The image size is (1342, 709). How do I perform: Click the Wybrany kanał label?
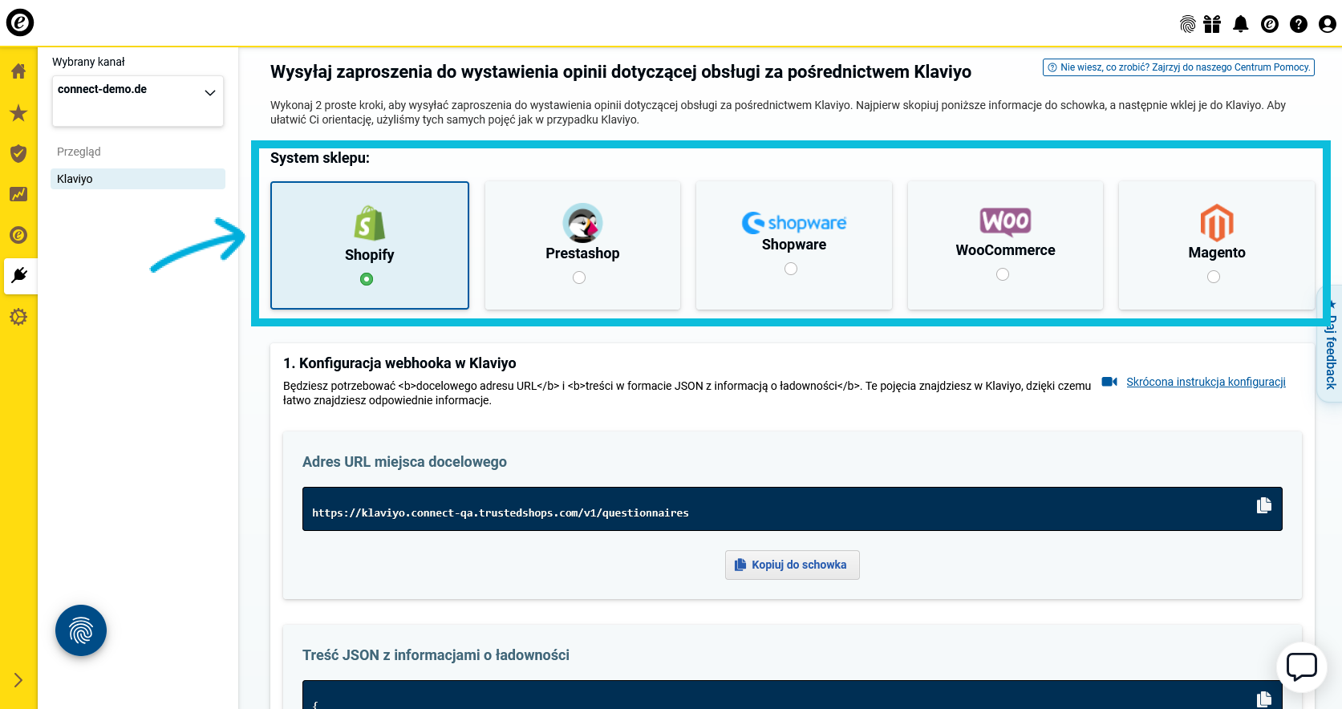(88, 62)
